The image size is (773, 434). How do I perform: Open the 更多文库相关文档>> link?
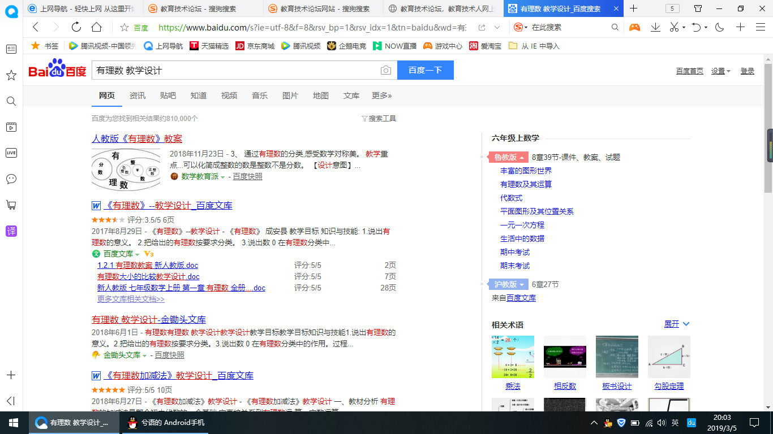point(131,299)
